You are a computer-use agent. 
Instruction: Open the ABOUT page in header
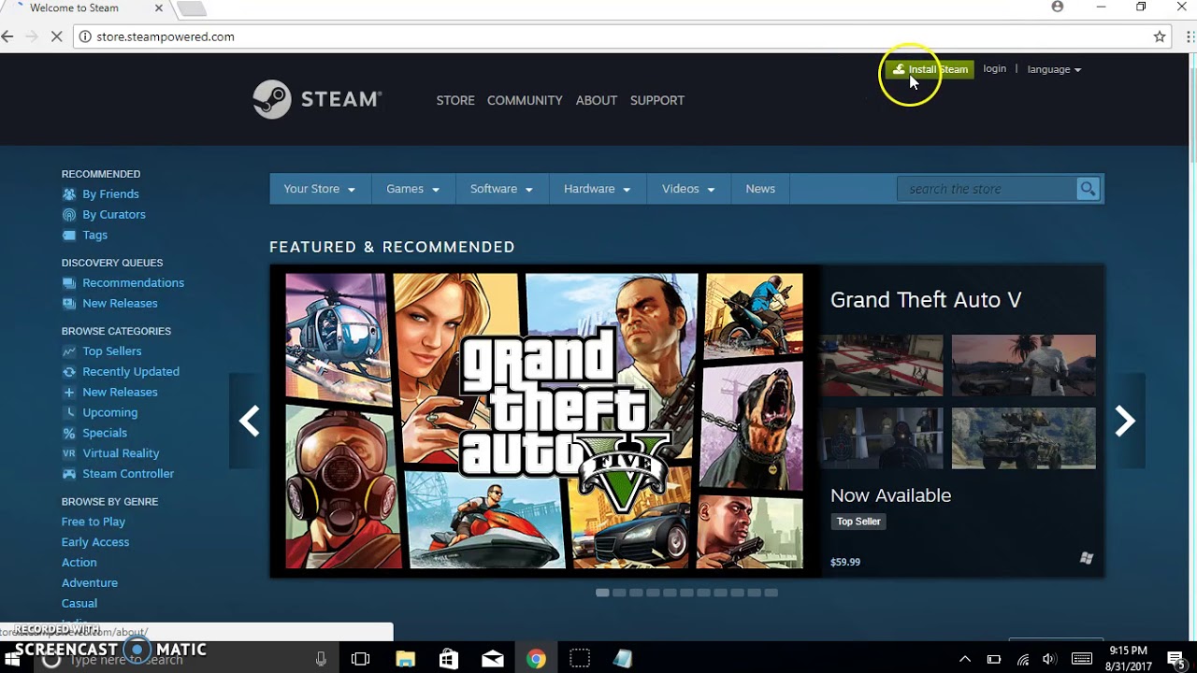[x=597, y=100]
